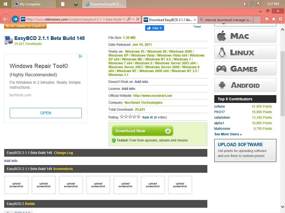The width and height of the screenshot is (285, 213).
Task: Click Add info next to License
Action: click(x=128, y=89)
